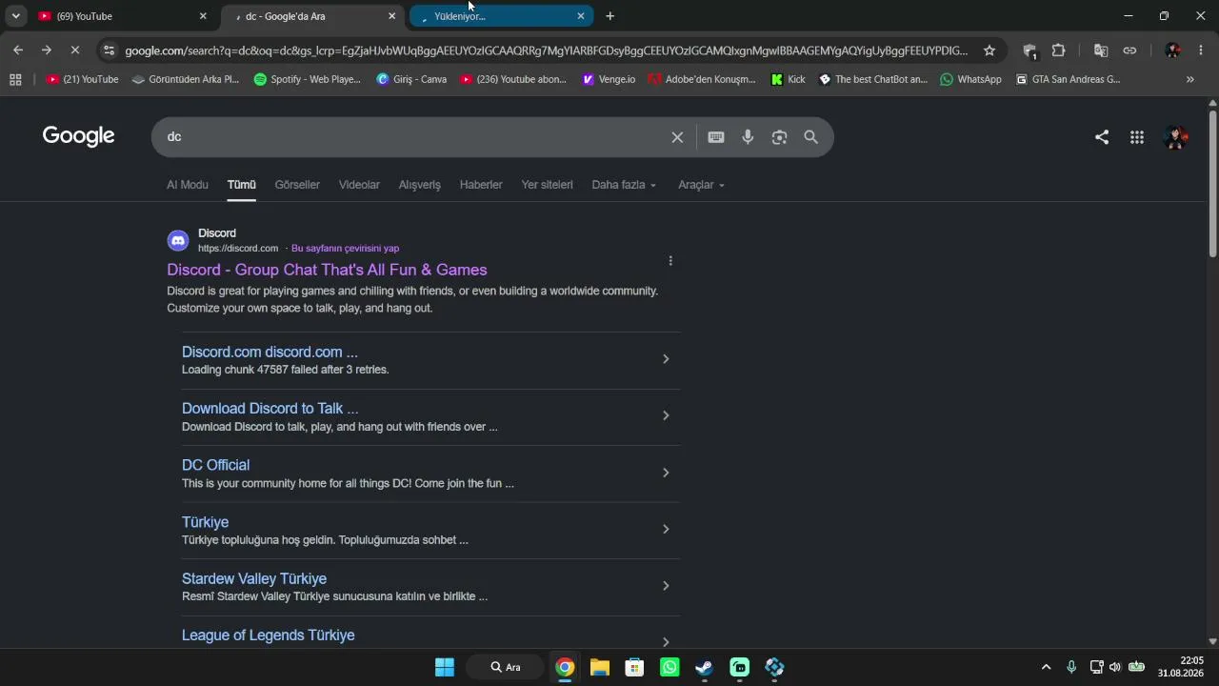Open the Google account avatar
Screen dimensions: 1219x686
coord(1176,137)
